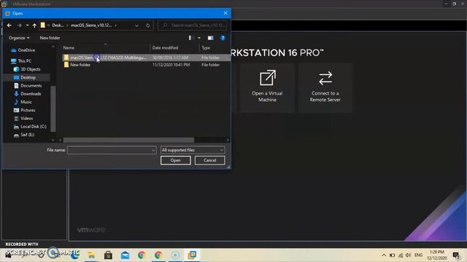Click the network tray icon
The height and width of the screenshot is (262, 467).
(x=401, y=255)
